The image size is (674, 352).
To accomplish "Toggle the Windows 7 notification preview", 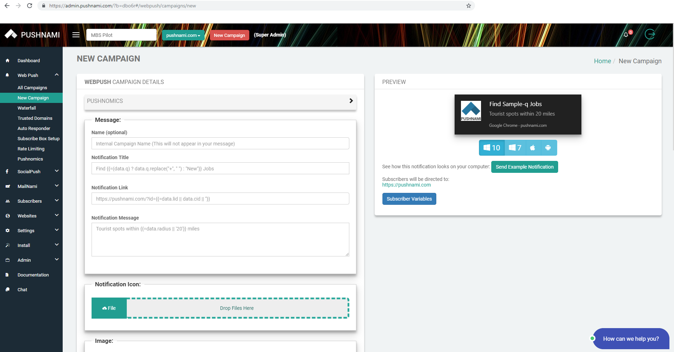I will coord(515,148).
